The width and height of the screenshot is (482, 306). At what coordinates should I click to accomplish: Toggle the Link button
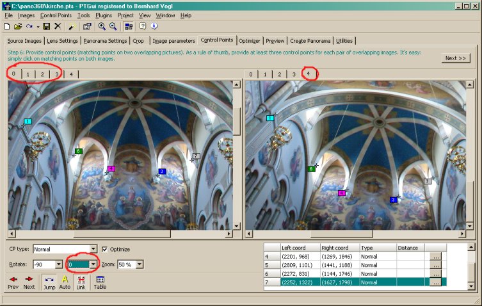pos(81,282)
